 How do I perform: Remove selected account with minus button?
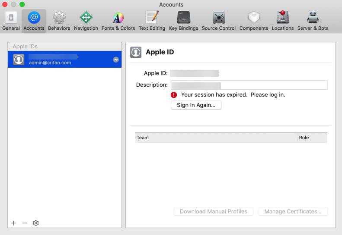click(25, 223)
